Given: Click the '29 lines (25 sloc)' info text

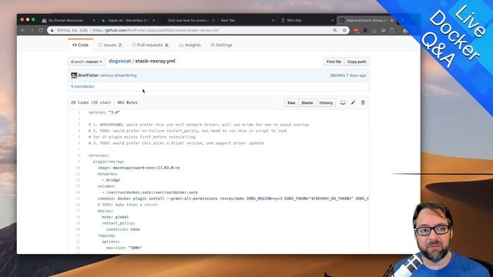Looking at the screenshot, I should (91, 102).
